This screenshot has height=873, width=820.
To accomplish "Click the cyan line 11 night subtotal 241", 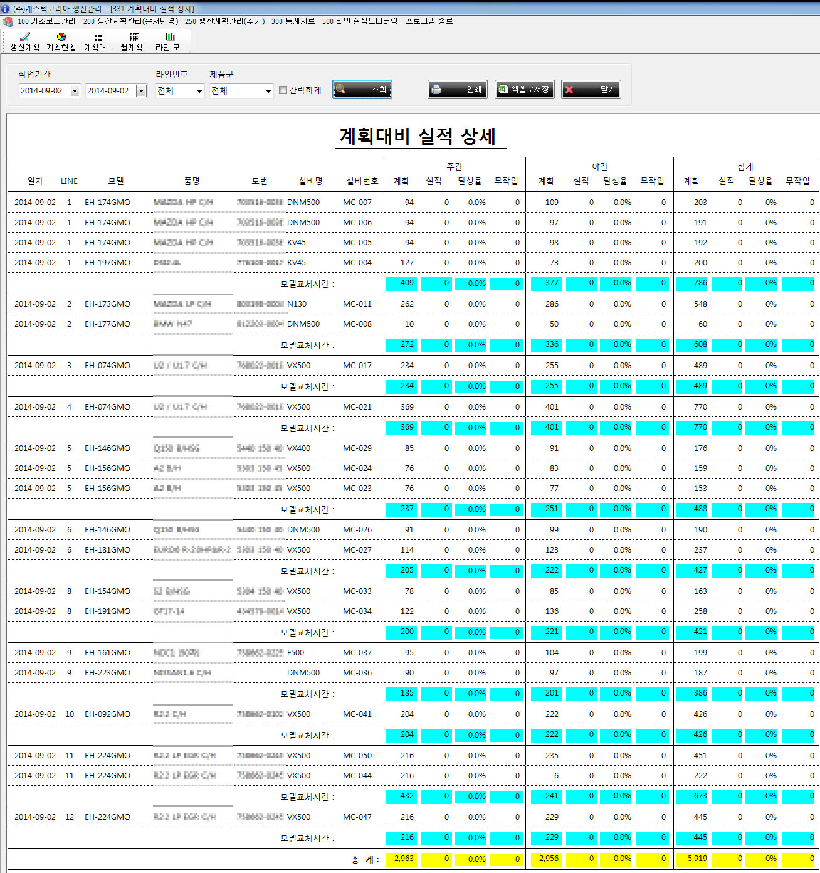I will tap(546, 796).
